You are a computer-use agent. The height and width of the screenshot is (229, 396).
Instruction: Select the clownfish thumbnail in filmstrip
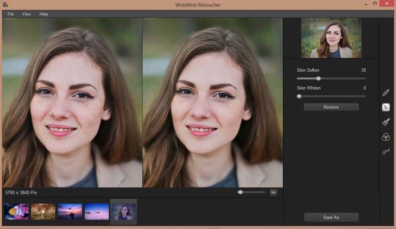pyautogui.click(x=16, y=212)
